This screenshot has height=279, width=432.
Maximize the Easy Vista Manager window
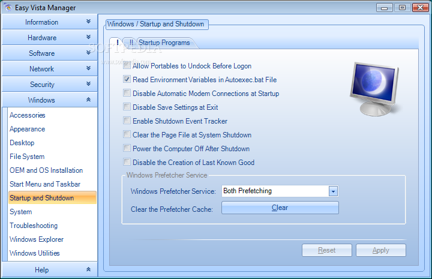[x=402, y=8]
